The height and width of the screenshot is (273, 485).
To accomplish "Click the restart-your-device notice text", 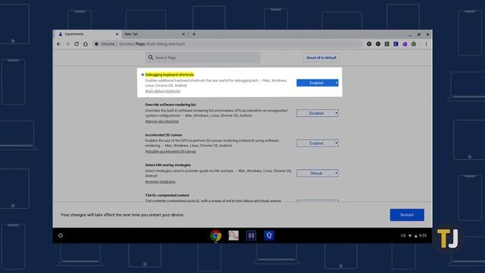I will [122, 215].
